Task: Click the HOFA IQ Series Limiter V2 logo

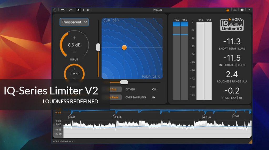Action: pos(232,24)
